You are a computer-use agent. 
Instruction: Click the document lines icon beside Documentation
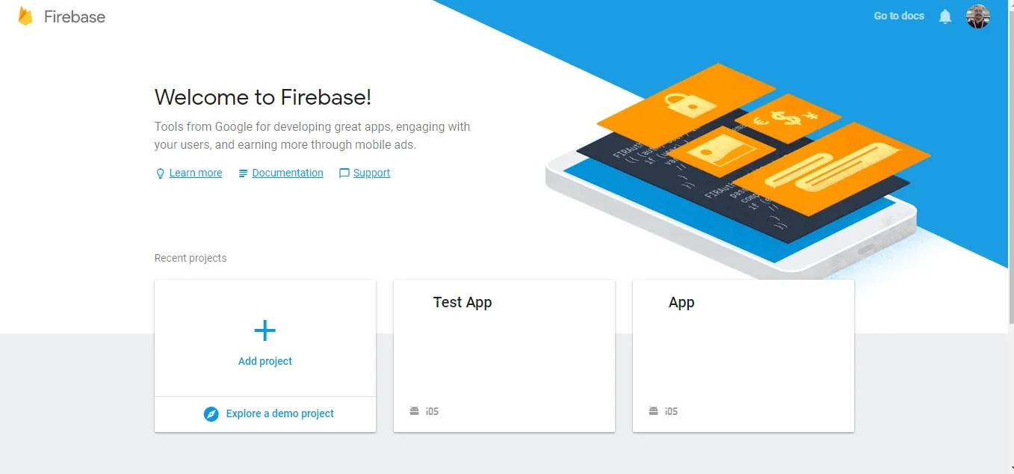pyautogui.click(x=243, y=173)
